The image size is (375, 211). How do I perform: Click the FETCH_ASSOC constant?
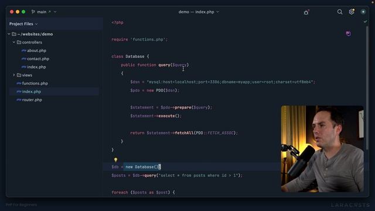(x=220, y=133)
